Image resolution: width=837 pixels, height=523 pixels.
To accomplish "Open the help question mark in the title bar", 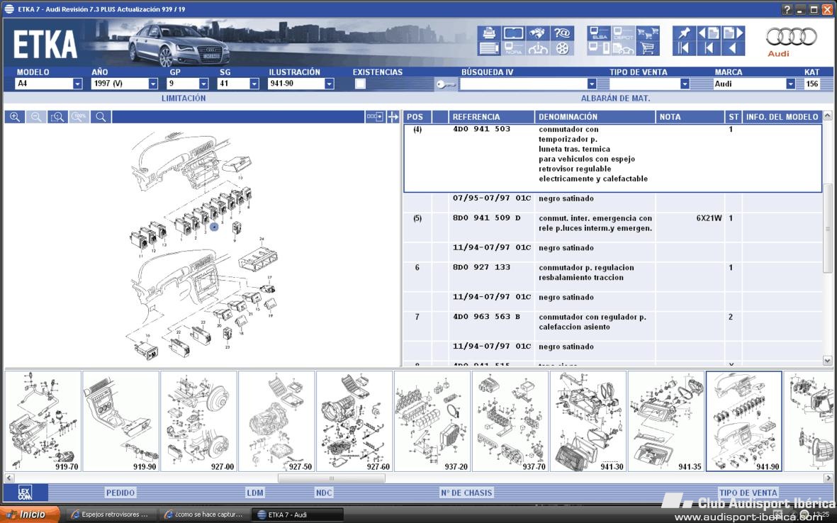I will click(x=786, y=10).
